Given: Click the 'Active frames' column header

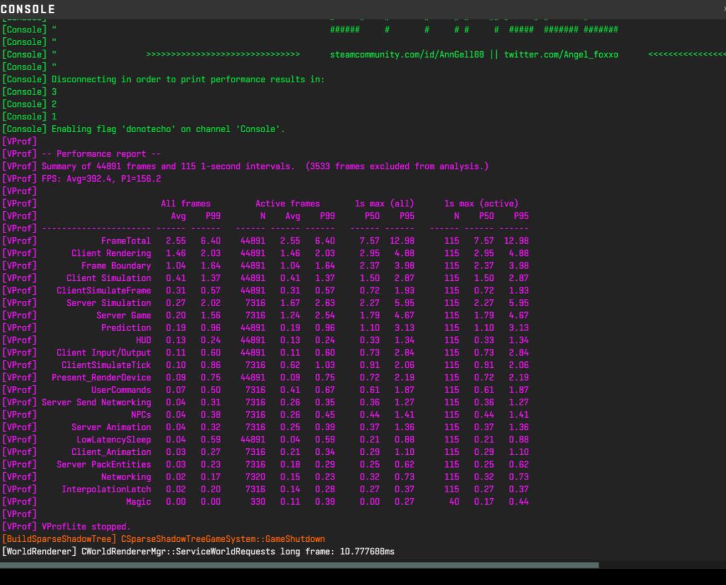Looking at the screenshot, I should coord(288,204).
